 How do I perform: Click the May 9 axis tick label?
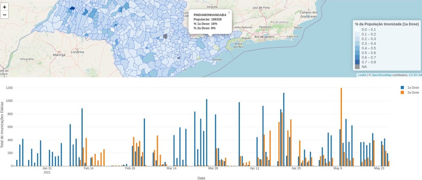click(338, 168)
